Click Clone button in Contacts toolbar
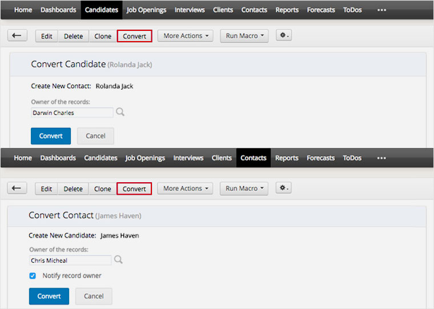The width and height of the screenshot is (434, 309). pyautogui.click(x=103, y=189)
